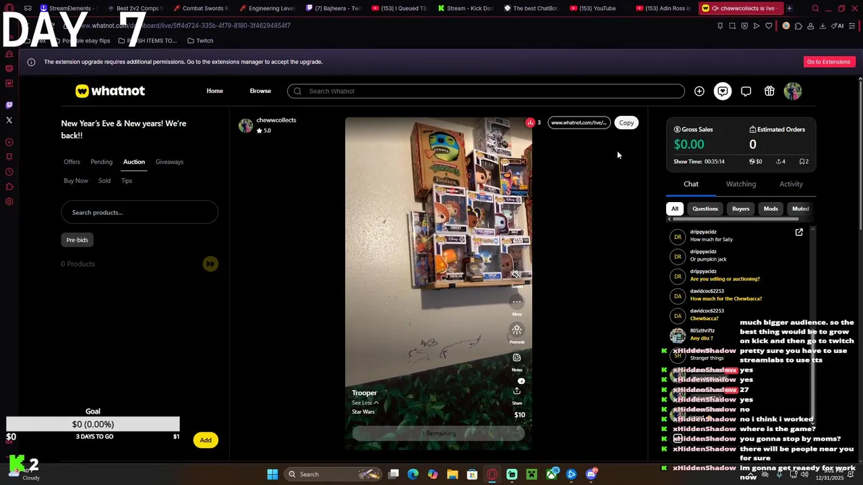The height and width of the screenshot is (485, 863).
Task: Open Discord from the taskbar
Action: pyautogui.click(x=591, y=474)
